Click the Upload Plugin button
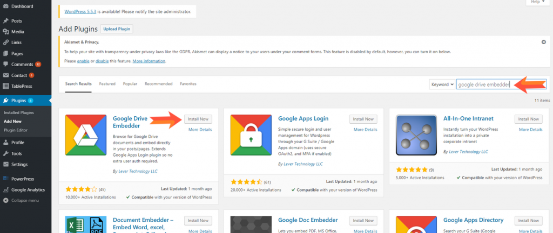This screenshot has height=233, width=553. click(x=117, y=29)
